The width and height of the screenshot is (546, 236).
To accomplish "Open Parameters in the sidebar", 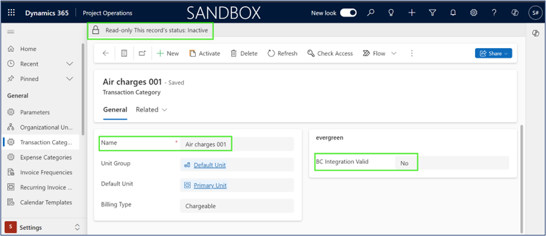I will point(35,113).
